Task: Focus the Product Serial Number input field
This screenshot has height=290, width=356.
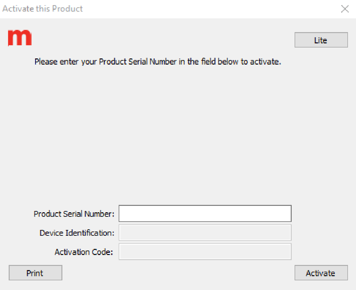Action: [x=205, y=214]
